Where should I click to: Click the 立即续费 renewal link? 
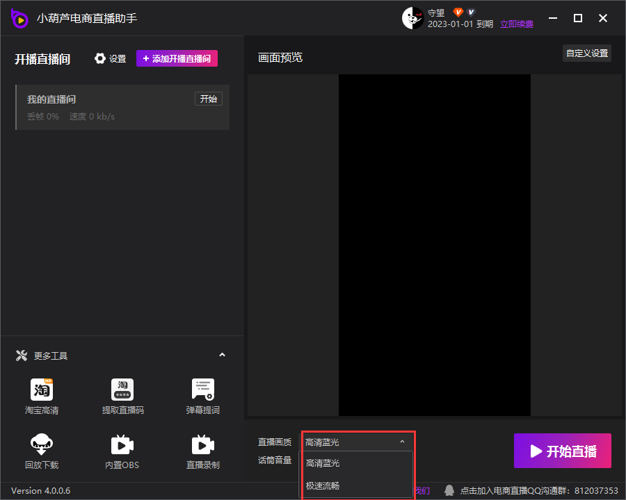tap(517, 24)
